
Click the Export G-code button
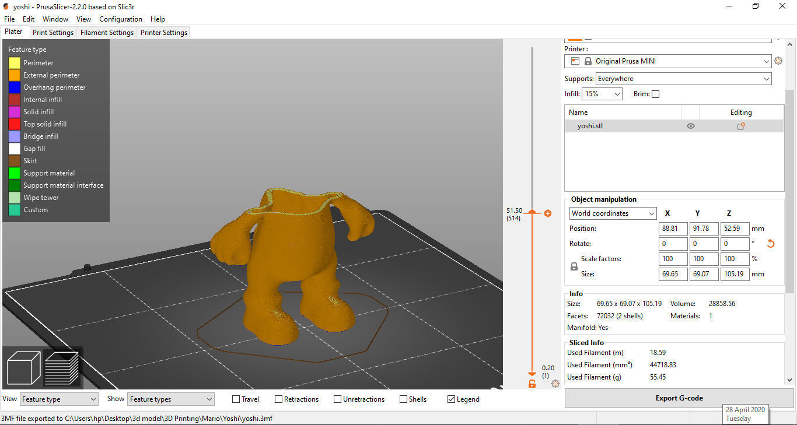pos(679,398)
